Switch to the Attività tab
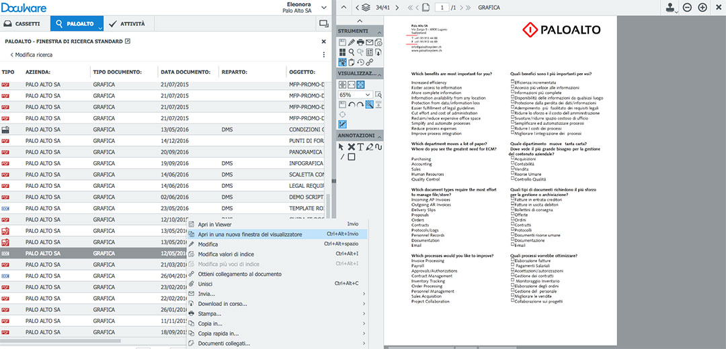The height and width of the screenshot is (349, 726). click(x=128, y=23)
